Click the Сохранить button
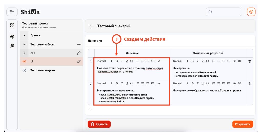The height and width of the screenshot is (136, 262). click(243, 124)
